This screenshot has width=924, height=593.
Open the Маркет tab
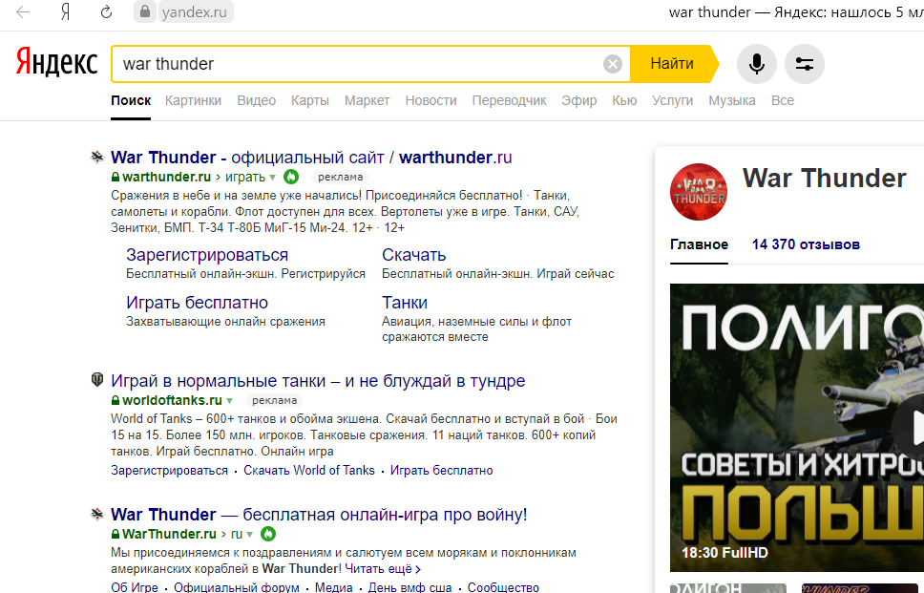[367, 101]
